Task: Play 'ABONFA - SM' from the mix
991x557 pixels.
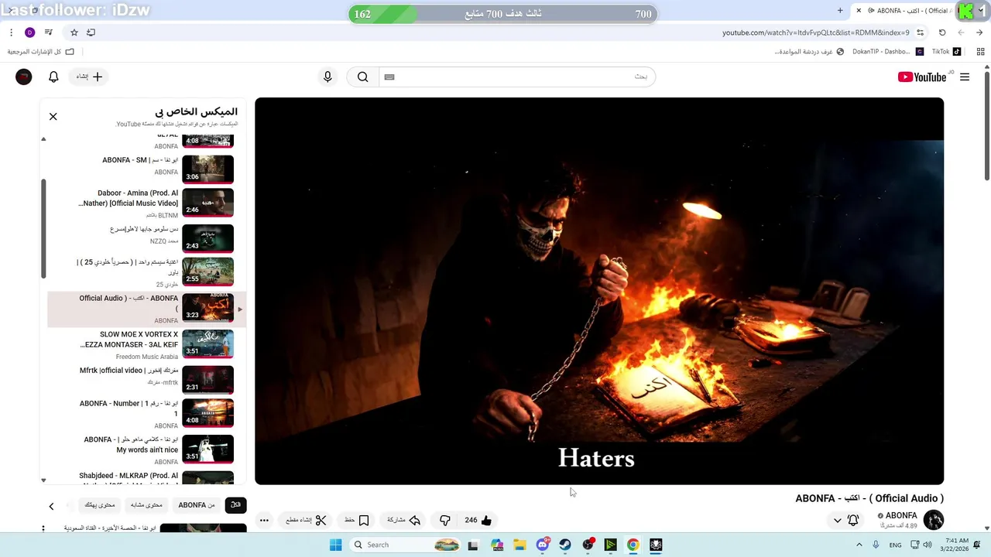Action: pos(147,169)
